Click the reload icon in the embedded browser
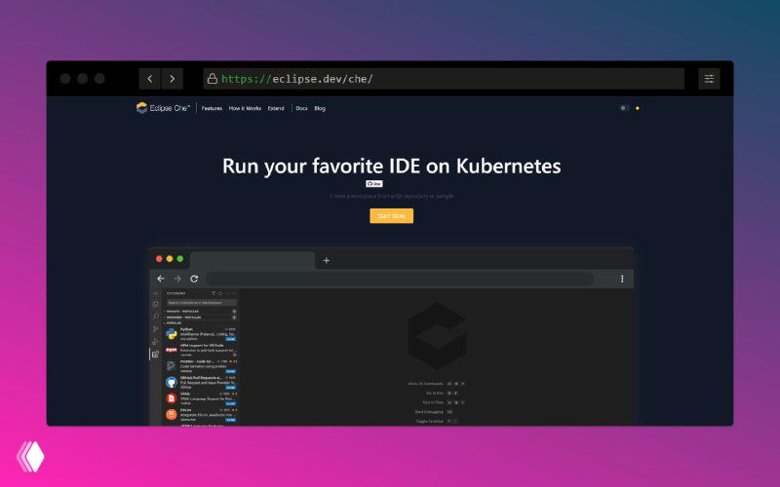780x487 pixels. tap(194, 279)
